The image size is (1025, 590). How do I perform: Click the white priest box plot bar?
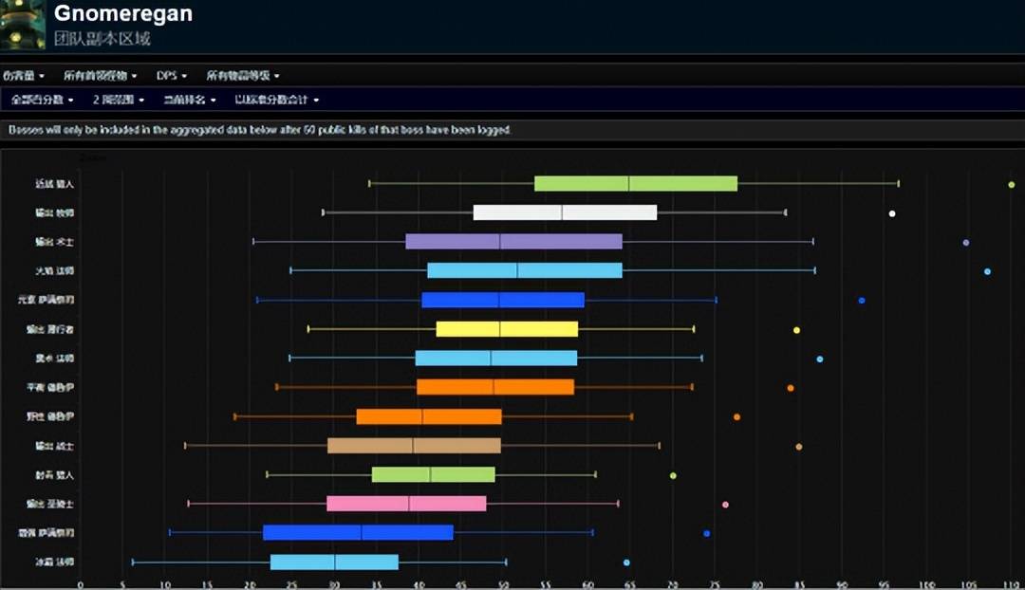[x=565, y=212]
